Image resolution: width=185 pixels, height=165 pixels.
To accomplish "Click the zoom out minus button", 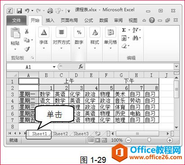I will point(128,140).
